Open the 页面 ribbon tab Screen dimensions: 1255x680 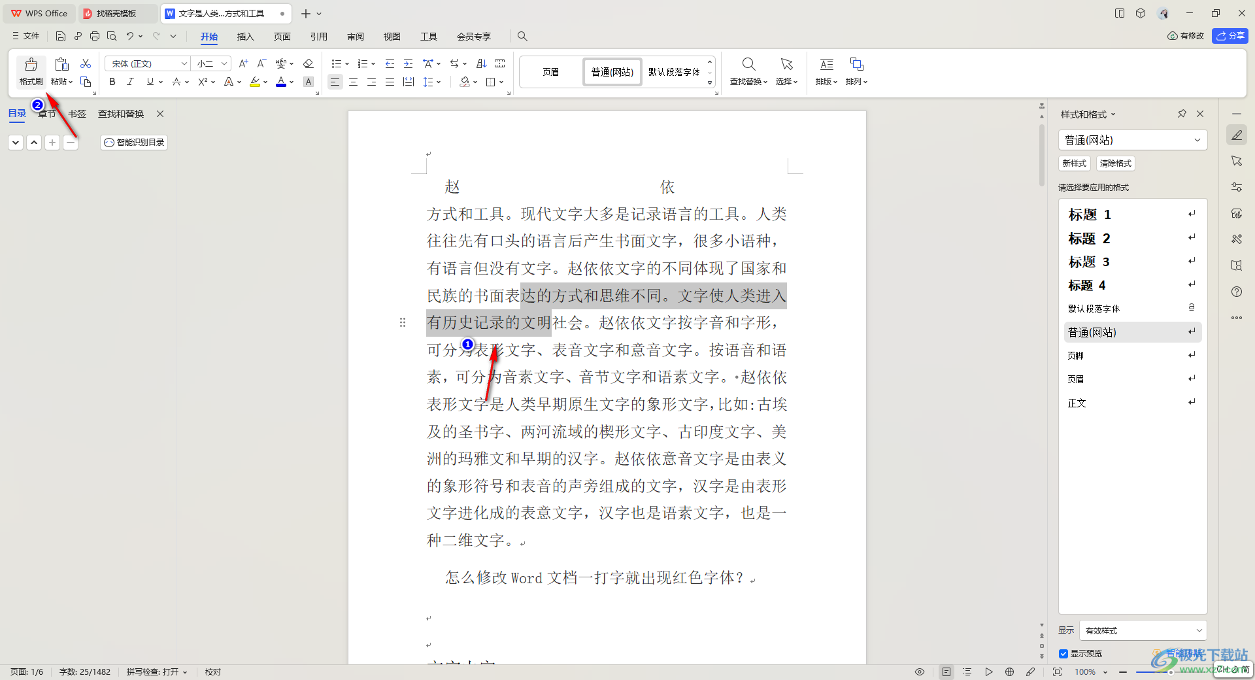click(282, 37)
